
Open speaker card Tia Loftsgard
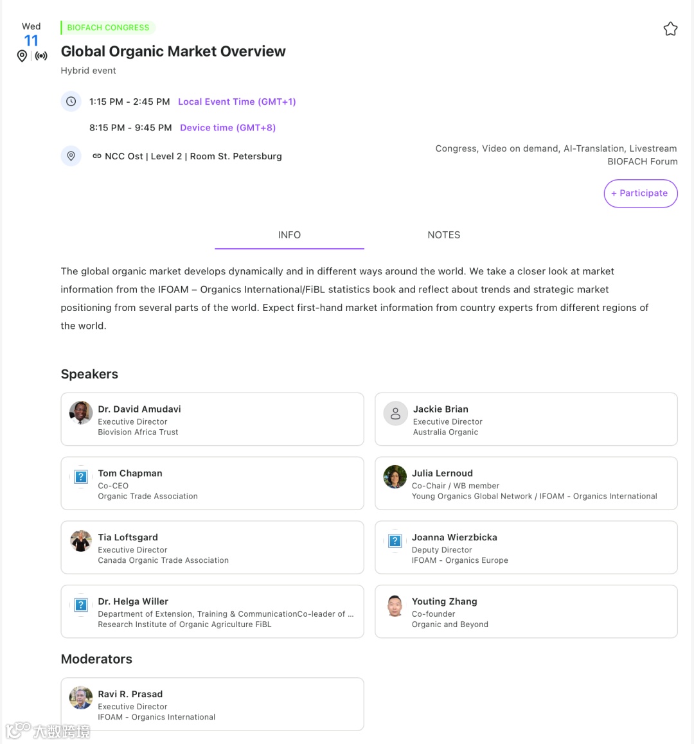(212, 547)
